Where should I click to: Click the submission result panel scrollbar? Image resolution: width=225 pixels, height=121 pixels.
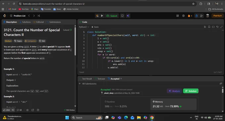[x=223, y=91]
